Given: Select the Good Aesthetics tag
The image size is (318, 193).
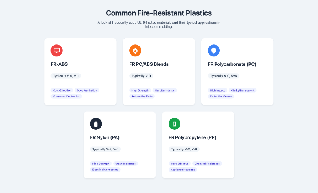Looking at the screenshot, I should click(x=87, y=90).
